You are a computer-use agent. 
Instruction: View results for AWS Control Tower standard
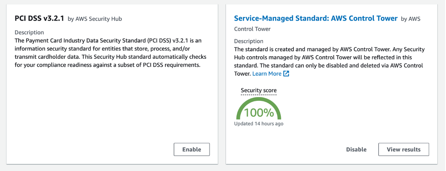tap(404, 150)
